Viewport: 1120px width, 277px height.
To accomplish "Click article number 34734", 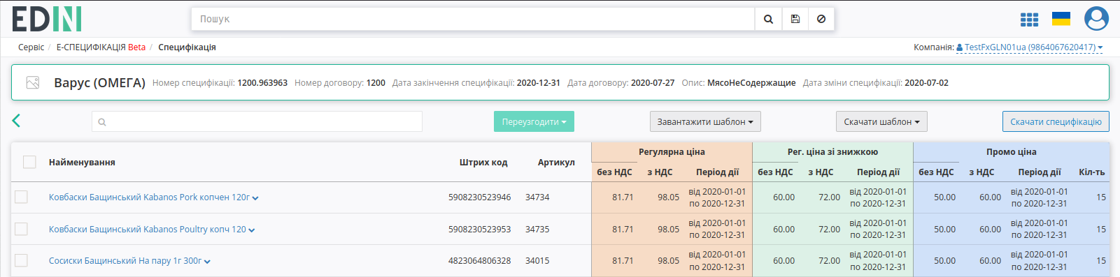I will point(537,197).
